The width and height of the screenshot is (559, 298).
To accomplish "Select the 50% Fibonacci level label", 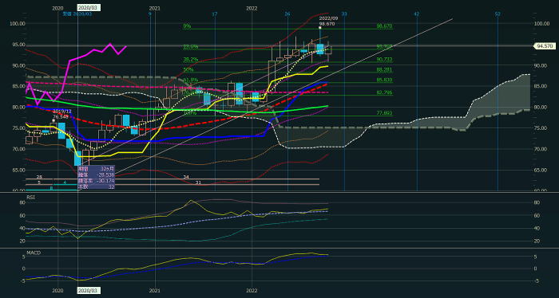I will point(188,69).
